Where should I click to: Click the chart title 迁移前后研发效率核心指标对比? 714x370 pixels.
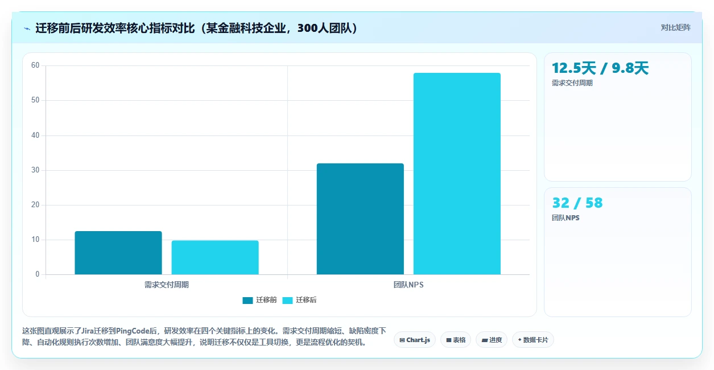(197, 28)
